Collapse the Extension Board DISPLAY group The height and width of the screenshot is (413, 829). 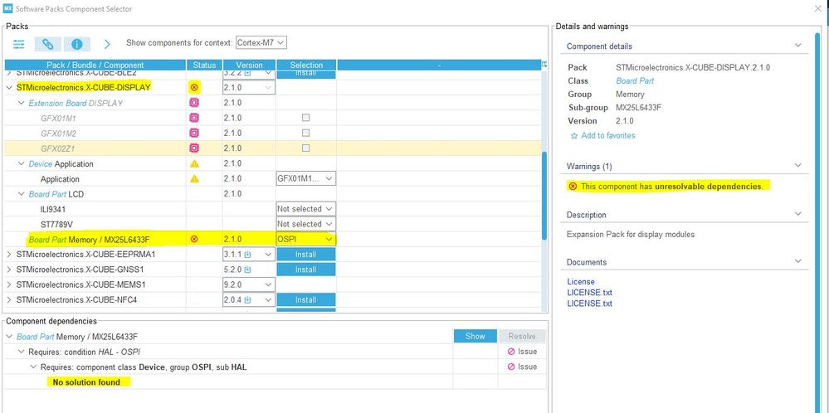(21, 103)
